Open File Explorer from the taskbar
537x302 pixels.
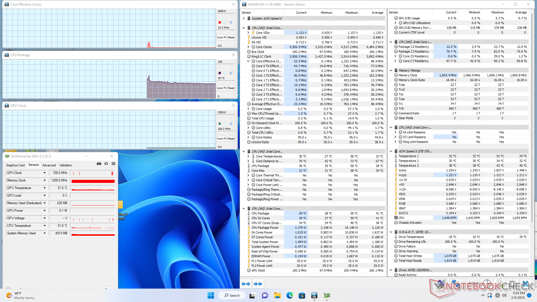point(277,295)
